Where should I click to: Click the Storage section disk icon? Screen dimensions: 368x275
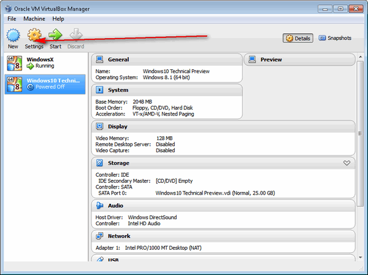coord(99,163)
